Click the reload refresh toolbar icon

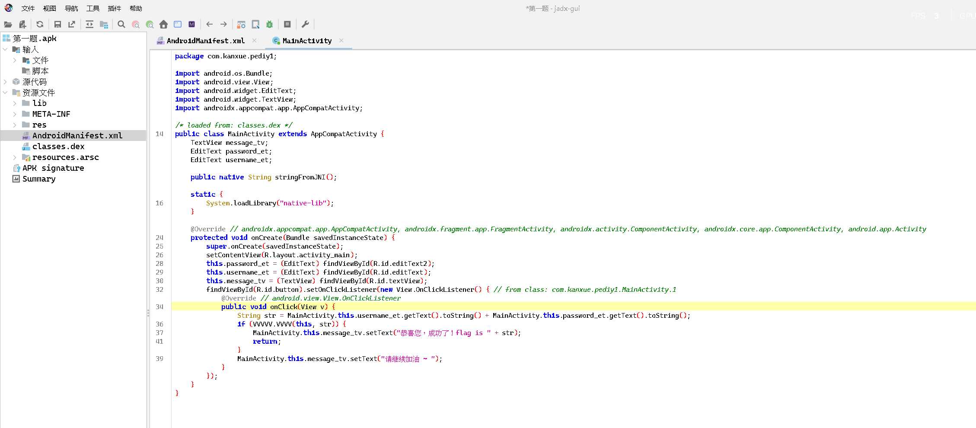tap(40, 25)
